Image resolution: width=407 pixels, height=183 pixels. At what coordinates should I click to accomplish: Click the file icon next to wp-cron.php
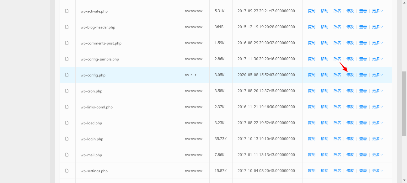67,91
